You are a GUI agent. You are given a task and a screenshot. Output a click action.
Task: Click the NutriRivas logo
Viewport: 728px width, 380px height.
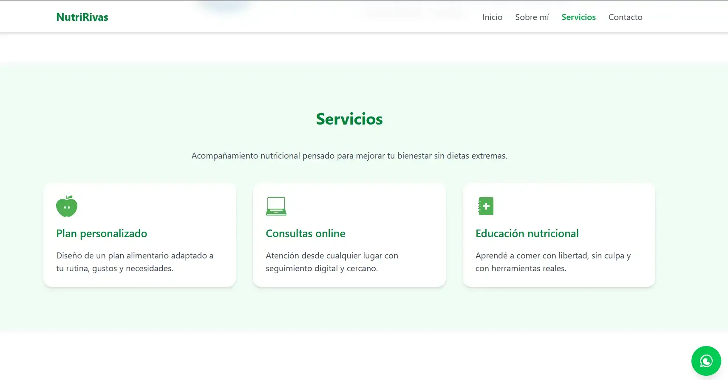[82, 17]
